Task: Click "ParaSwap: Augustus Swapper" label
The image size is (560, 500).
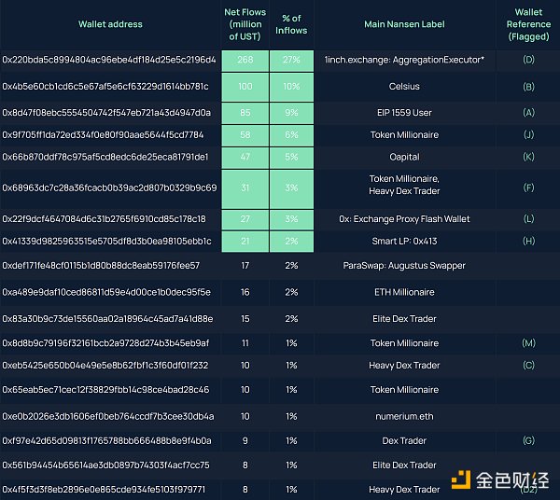Action: tap(404, 266)
